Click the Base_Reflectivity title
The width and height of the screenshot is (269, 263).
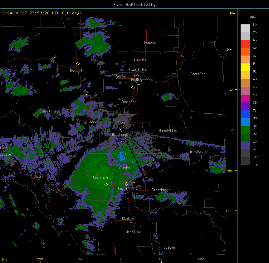coord(134,5)
